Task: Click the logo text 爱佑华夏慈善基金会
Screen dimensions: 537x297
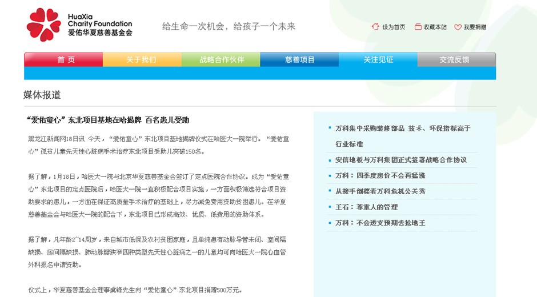Action: pyautogui.click(x=100, y=33)
